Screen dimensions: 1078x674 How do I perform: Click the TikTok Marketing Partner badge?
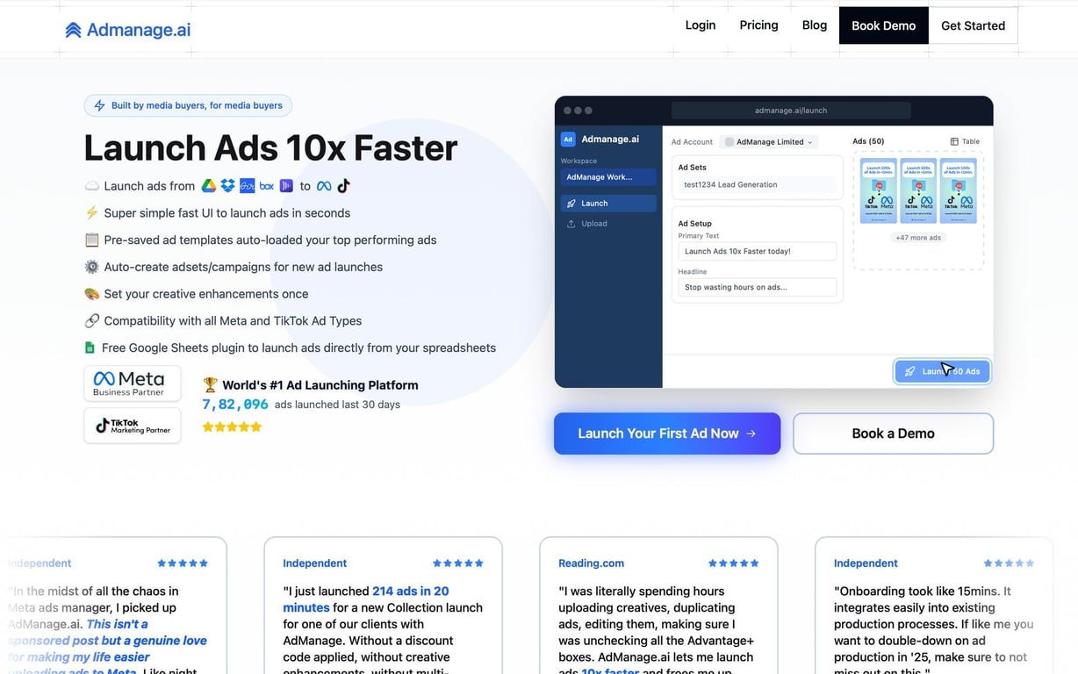(133, 426)
